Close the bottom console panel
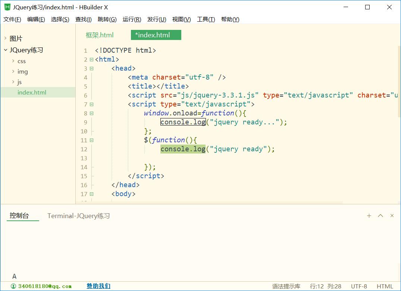This screenshot has height=291, width=401. 392,216
